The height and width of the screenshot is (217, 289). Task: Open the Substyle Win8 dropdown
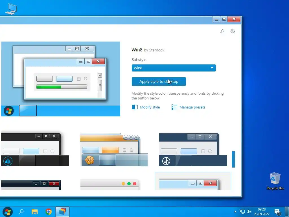click(x=174, y=68)
